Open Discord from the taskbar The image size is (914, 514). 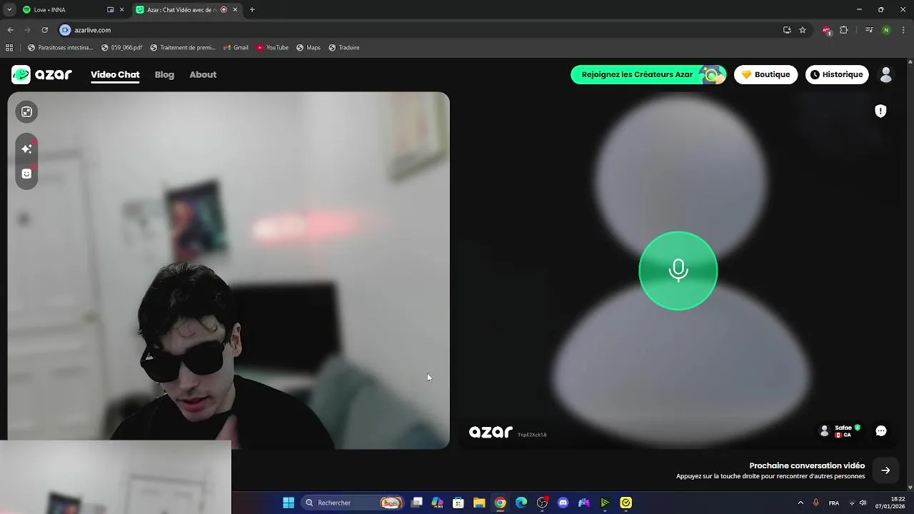563,503
